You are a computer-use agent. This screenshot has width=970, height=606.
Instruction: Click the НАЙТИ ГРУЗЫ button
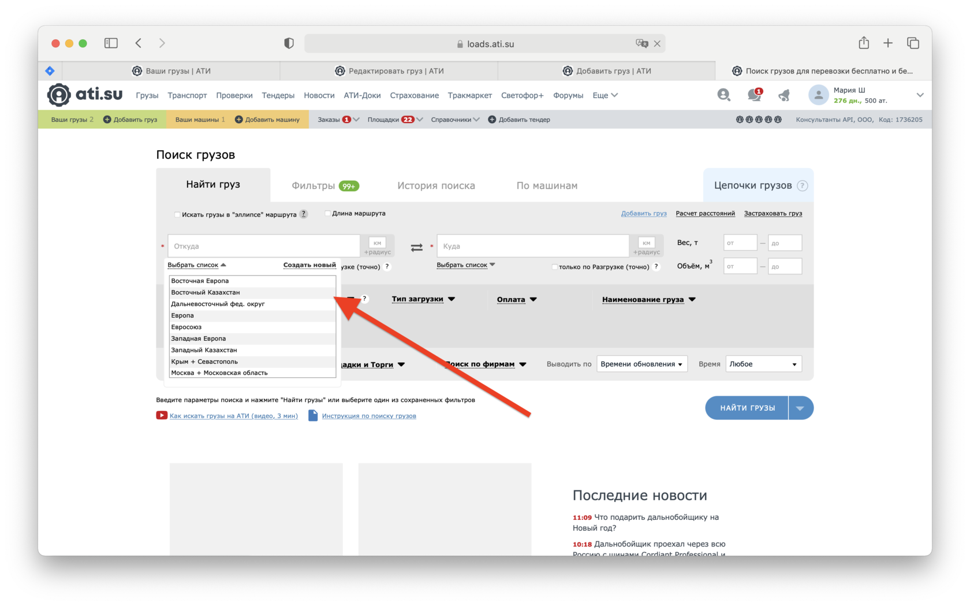[x=747, y=408]
